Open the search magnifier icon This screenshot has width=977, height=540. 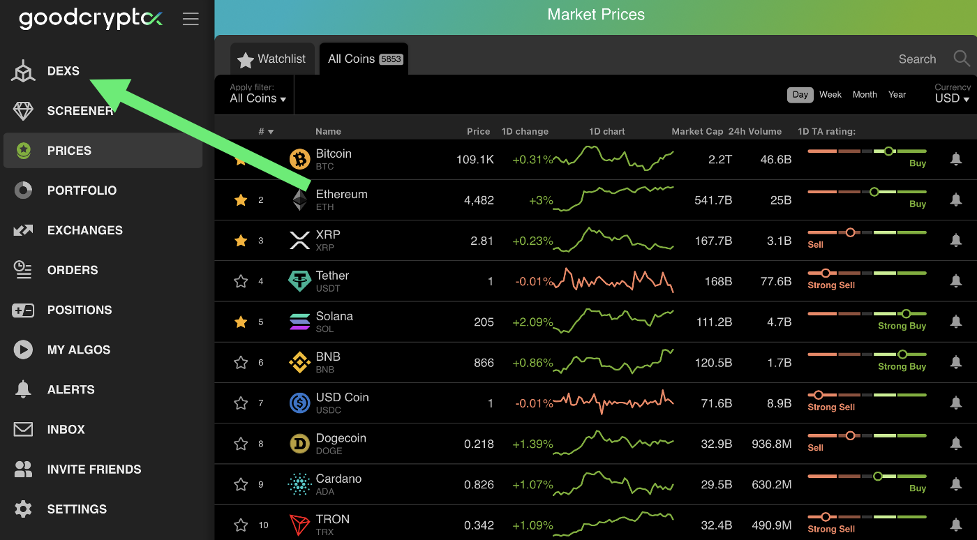[x=962, y=59]
